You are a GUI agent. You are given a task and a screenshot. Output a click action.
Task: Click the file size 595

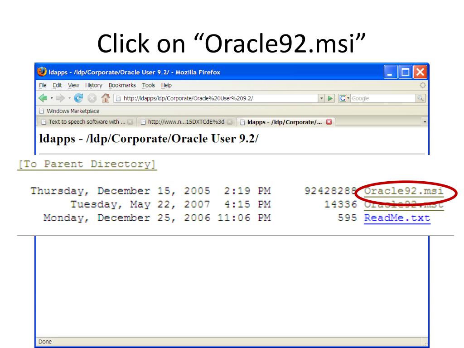coord(347,218)
